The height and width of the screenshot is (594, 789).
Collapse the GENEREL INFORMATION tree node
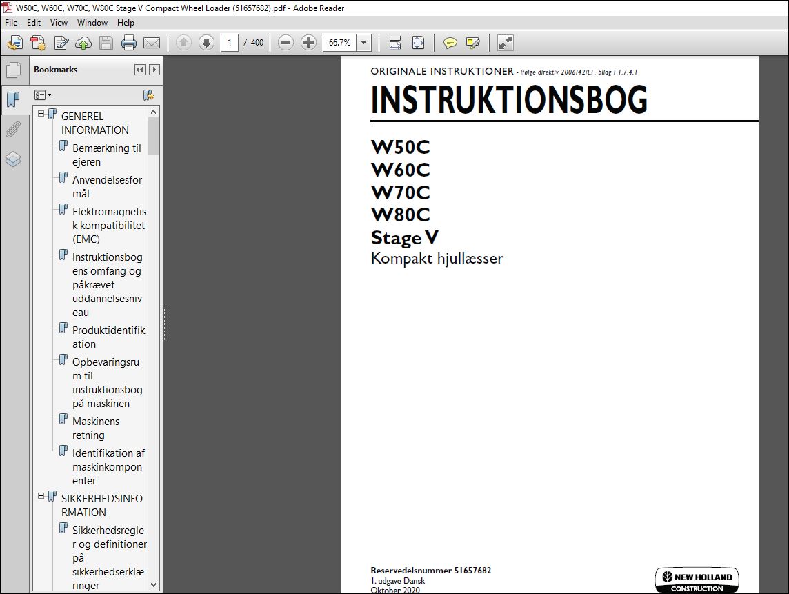41,114
